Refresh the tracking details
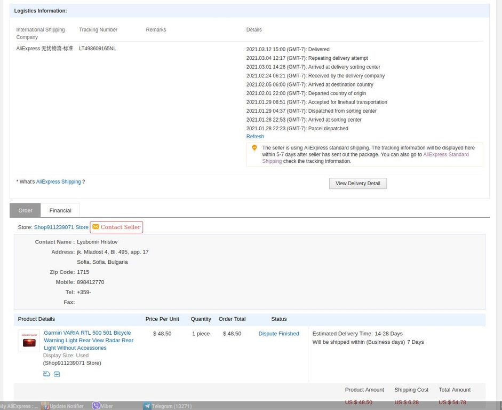This screenshot has height=410, width=502. click(255, 137)
